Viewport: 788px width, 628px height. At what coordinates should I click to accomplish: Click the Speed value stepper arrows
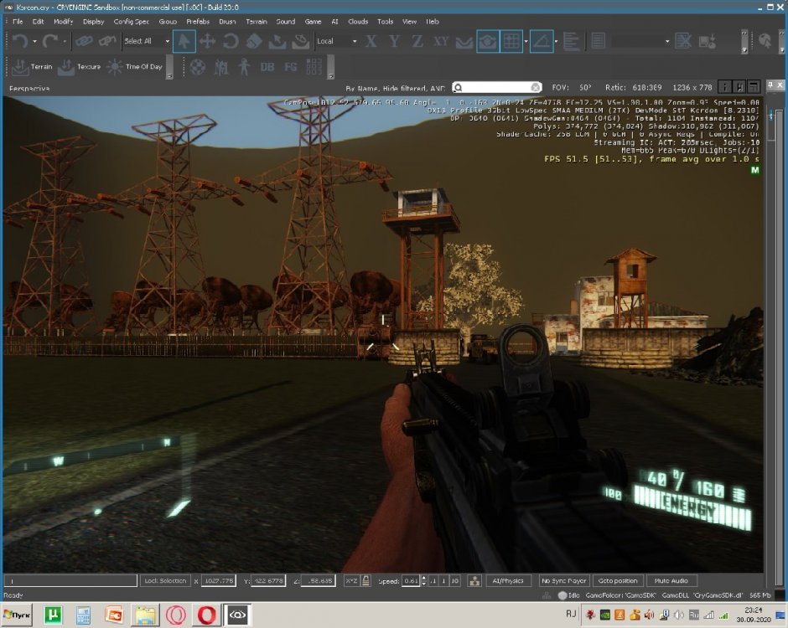tap(423, 581)
